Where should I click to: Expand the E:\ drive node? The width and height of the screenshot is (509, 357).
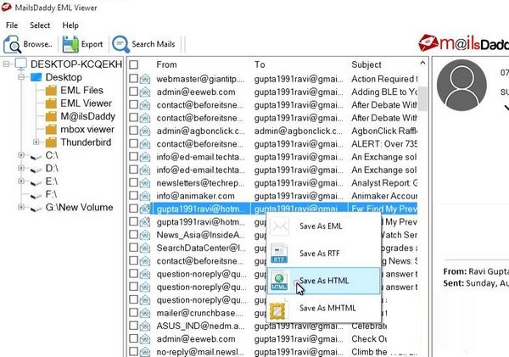click(x=21, y=181)
